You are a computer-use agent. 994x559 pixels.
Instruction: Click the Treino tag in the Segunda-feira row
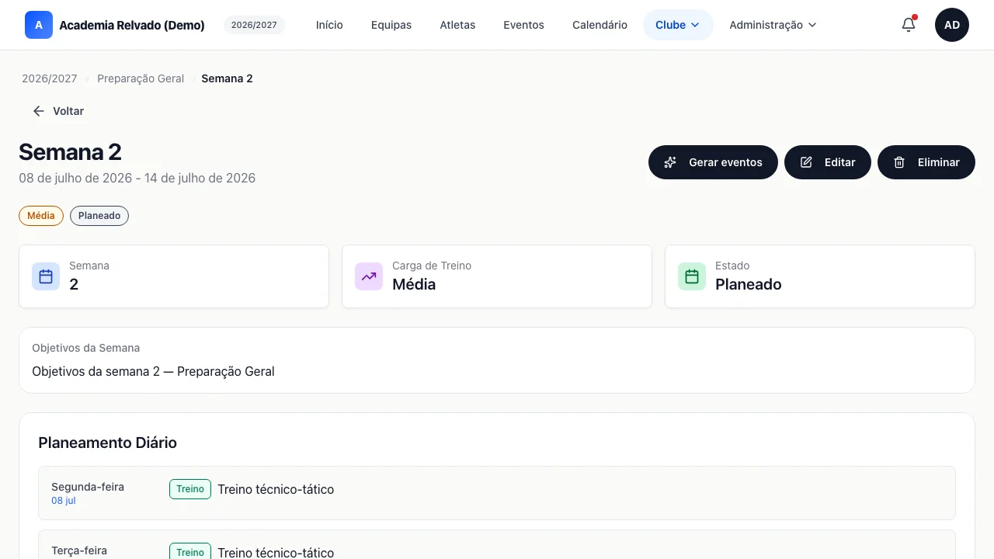click(x=190, y=489)
